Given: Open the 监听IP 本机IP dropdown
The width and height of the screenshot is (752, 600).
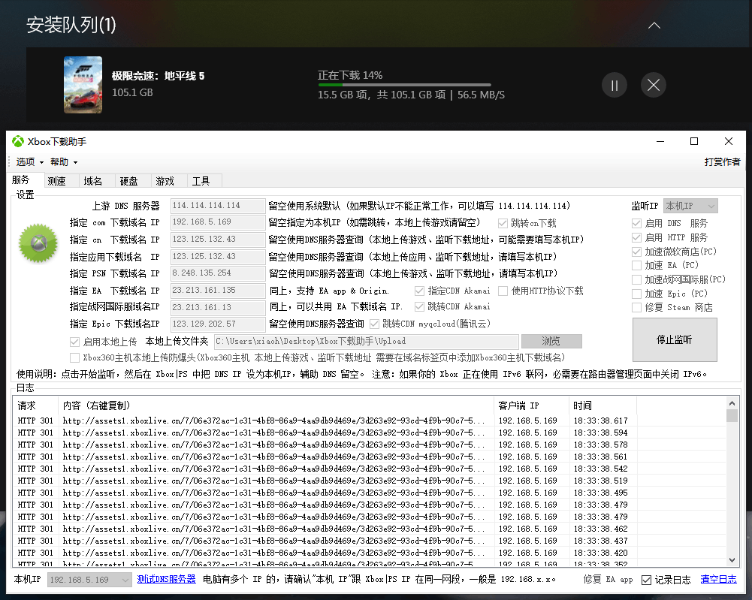Looking at the screenshot, I should pos(690,205).
